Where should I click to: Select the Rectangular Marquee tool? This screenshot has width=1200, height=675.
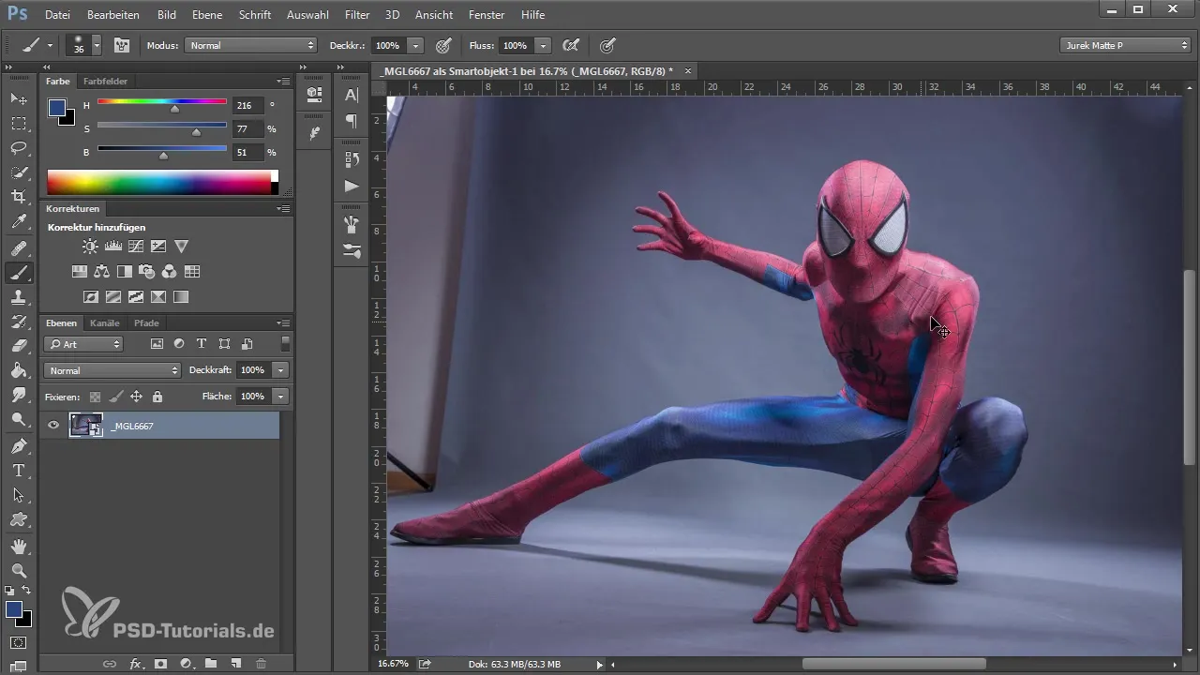pyautogui.click(x=19, y=124)
